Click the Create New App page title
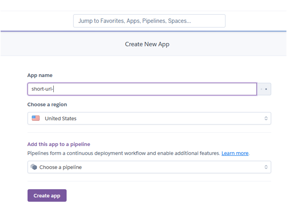287x214 pixels. pyautogui.click(x=147, y=44)
